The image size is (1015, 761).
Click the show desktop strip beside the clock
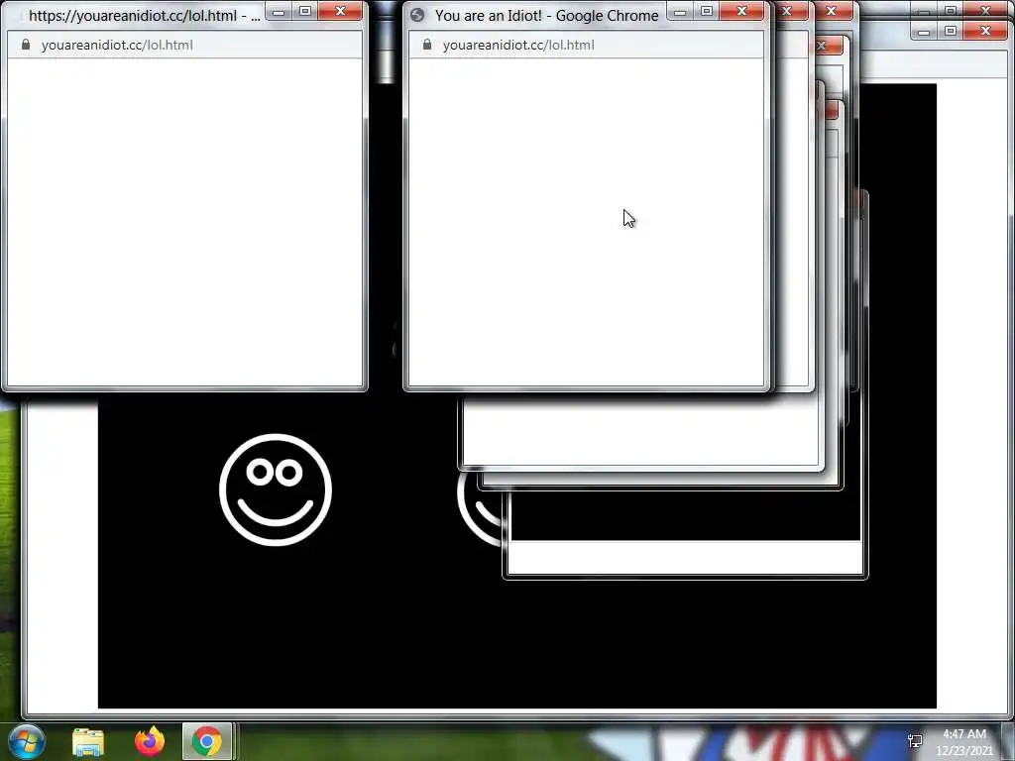[x=1010, y=742]
